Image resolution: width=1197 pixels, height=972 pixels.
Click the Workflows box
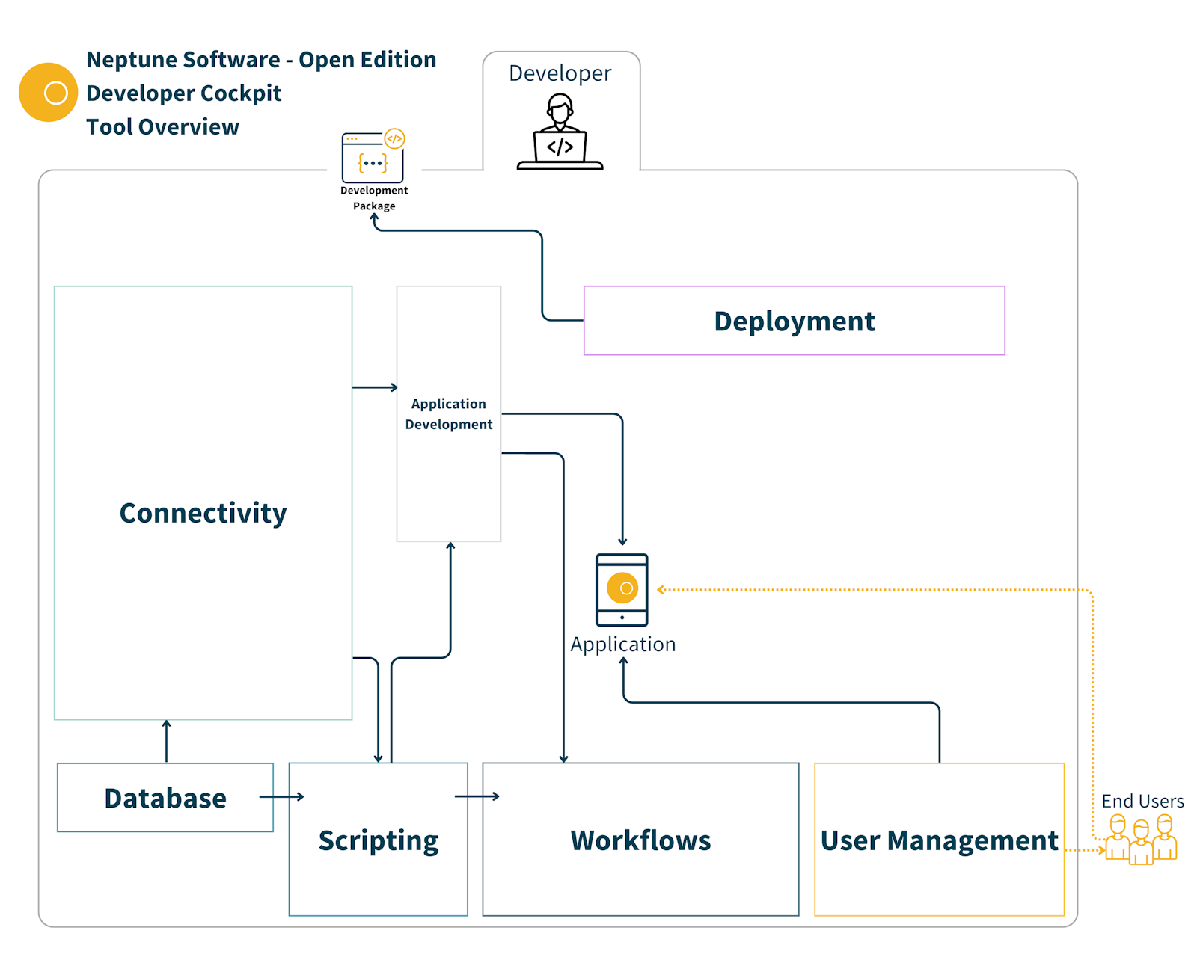point(640,840)
